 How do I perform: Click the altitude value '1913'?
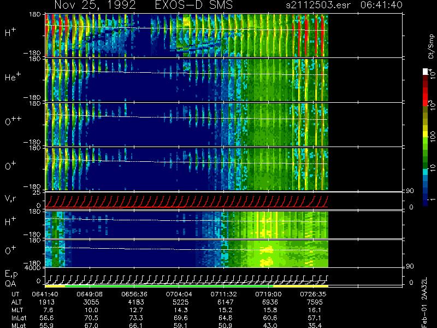(x=46, y=302)
